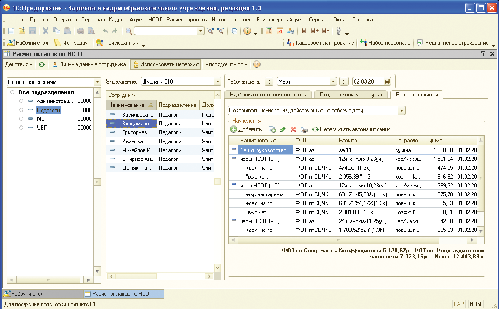Open Кадровое планирование
Screen dimensions: 499x309
coord(320,43)
